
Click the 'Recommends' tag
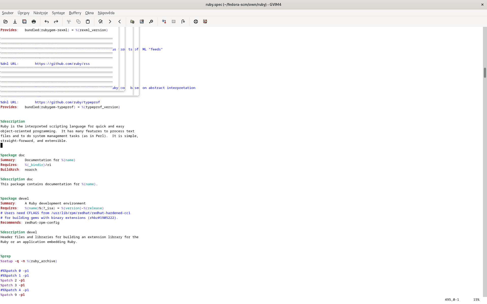(x=11, y=223)
